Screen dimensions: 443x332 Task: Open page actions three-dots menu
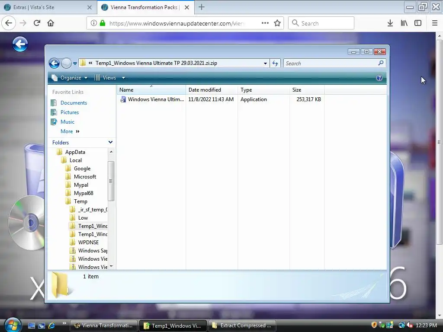265,23
